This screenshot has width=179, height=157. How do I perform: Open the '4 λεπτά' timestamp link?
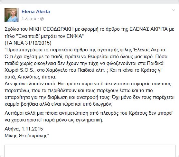pyautogui.click(x=29, y=19)
